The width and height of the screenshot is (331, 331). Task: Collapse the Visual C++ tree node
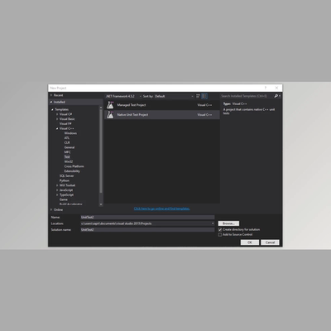[57, 128]
